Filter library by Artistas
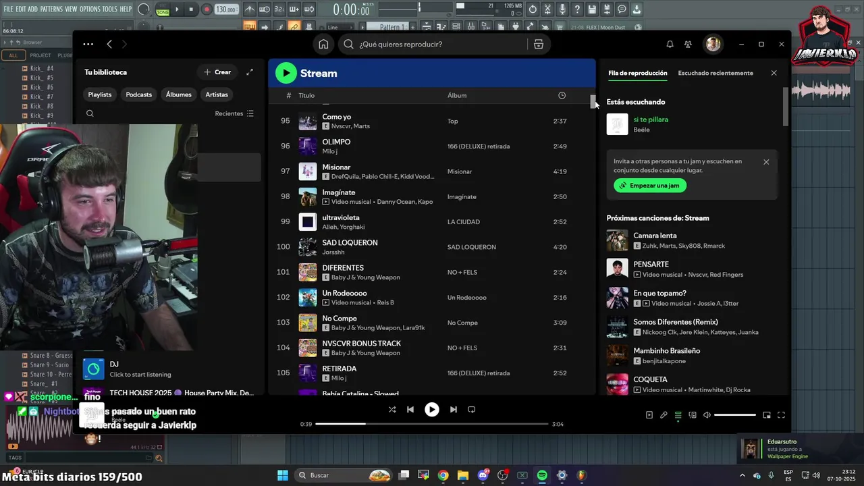The image size is (864, 486). [x=217, y=94]
